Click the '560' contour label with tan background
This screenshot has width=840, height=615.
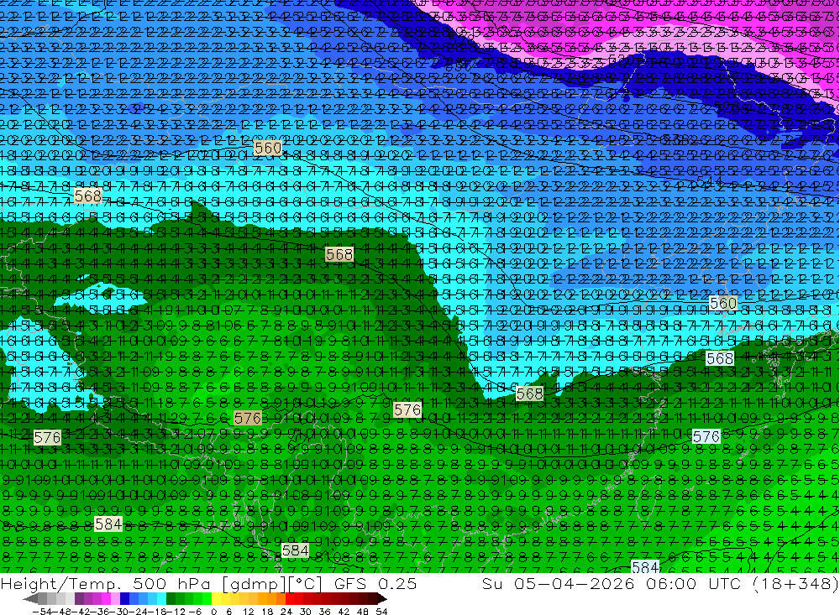pos(268,147)
